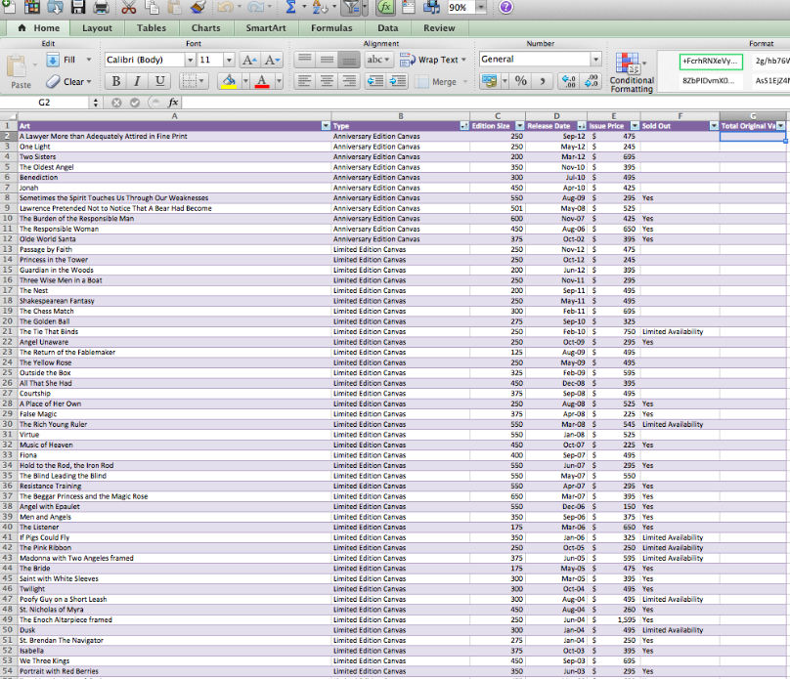Image resolution: width=790 pixels, height=679 pixels.
Task: Open the Art column filter dropdown
Action: [326, 126]
